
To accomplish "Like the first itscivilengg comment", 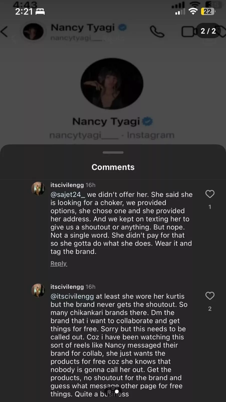I will click(x=210, y=194).
